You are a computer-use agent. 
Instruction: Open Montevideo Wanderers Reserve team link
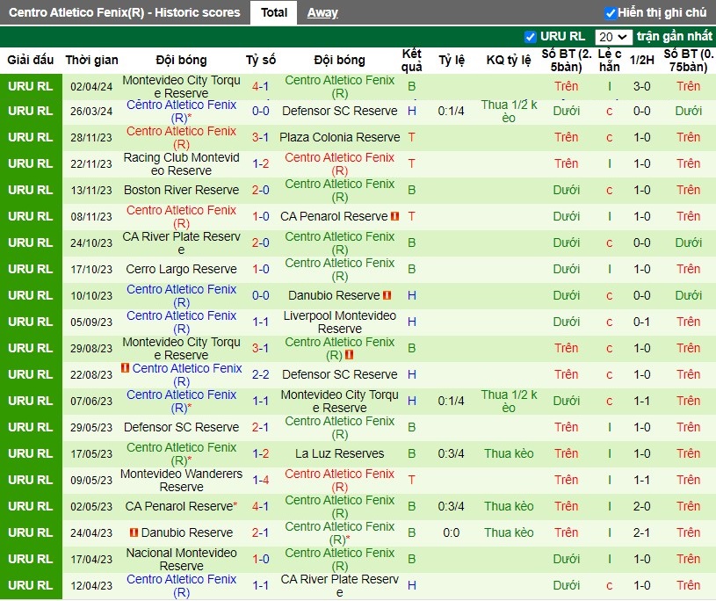click(181, 480)
